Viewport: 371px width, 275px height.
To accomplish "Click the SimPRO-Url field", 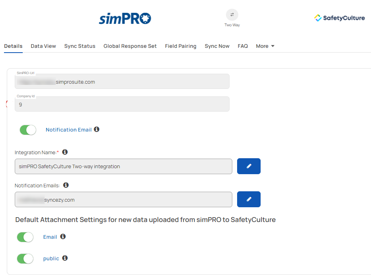I will tap(122, 81).
